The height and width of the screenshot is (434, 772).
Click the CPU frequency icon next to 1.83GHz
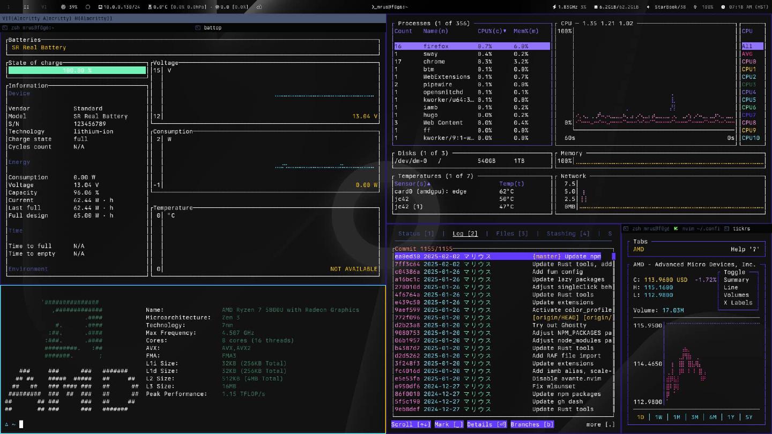(x=554, y=7)
